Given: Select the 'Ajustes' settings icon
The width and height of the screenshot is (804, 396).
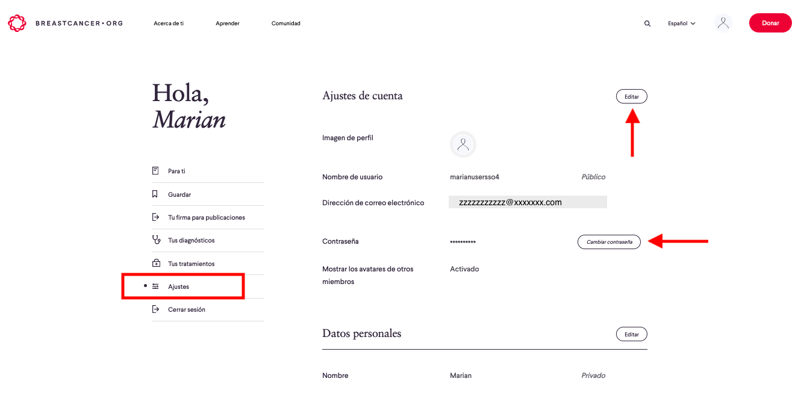Looking at the screenshot, I should pos(155,286).
